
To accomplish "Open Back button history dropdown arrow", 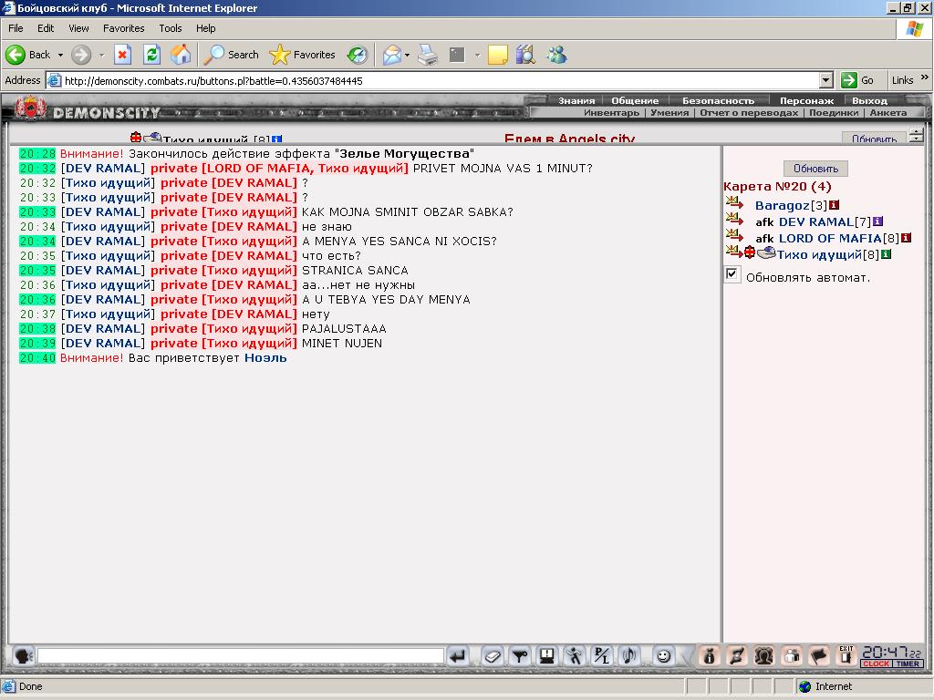I will [60, 55].
